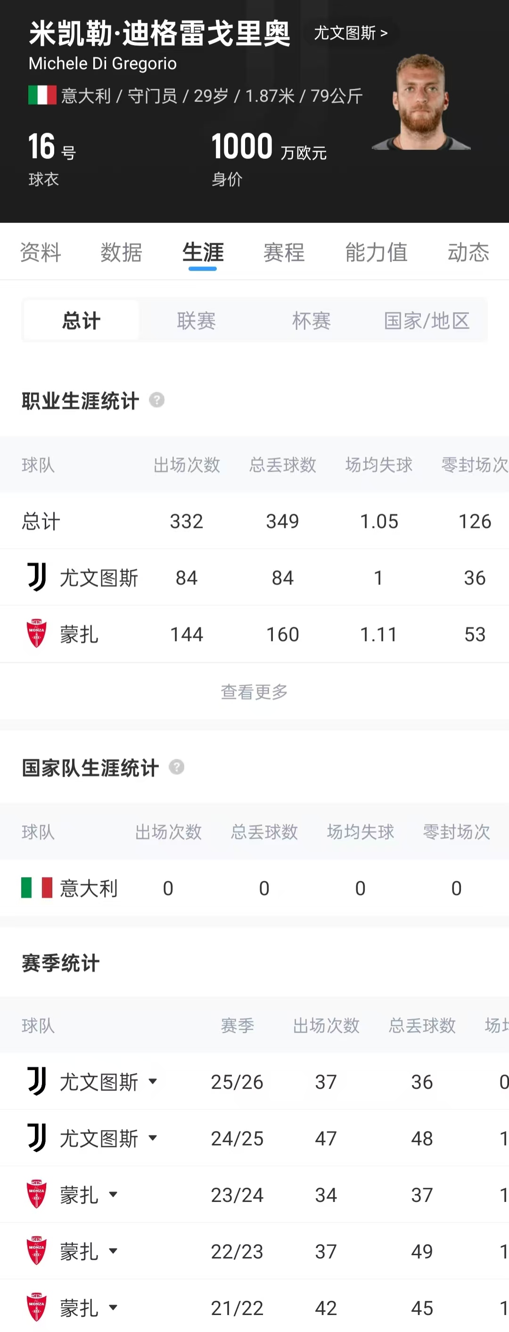Open the 数据 tab
The height and width of the screenshot is (1332, 509).
[121, 252]
